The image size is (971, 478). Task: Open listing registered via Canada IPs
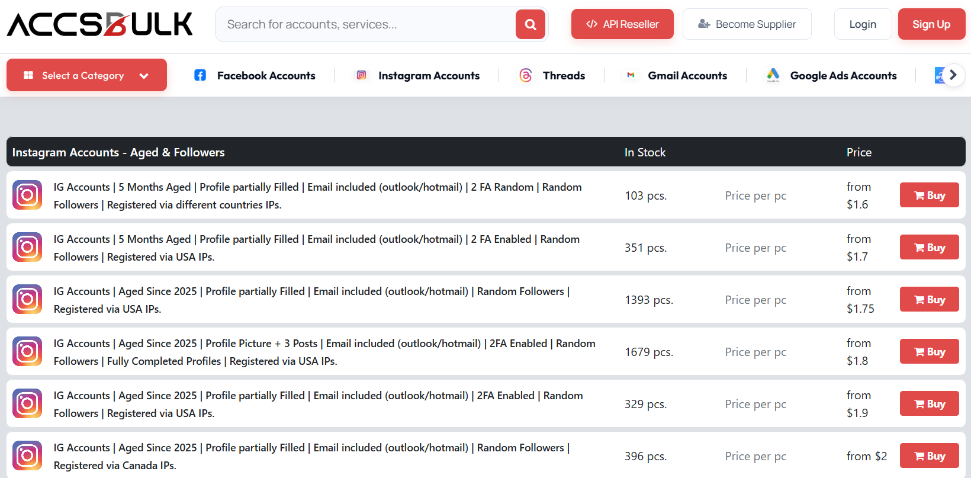point(312,456)
